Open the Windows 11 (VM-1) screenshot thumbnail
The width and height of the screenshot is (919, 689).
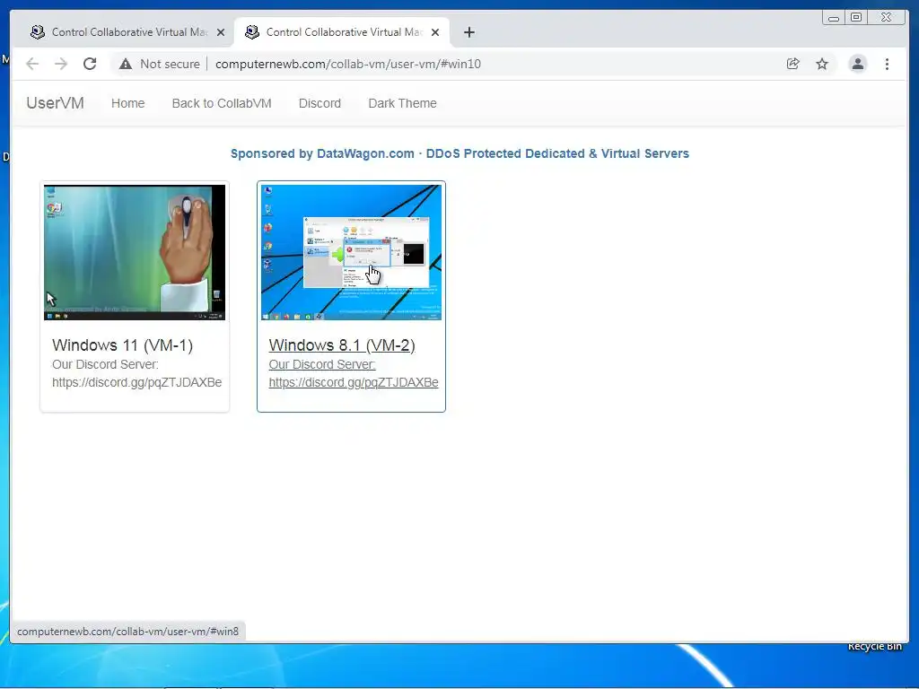(135, 252)
